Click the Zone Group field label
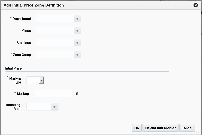Image resolution: width=202 pixels, height=135 pixels. 22,55
